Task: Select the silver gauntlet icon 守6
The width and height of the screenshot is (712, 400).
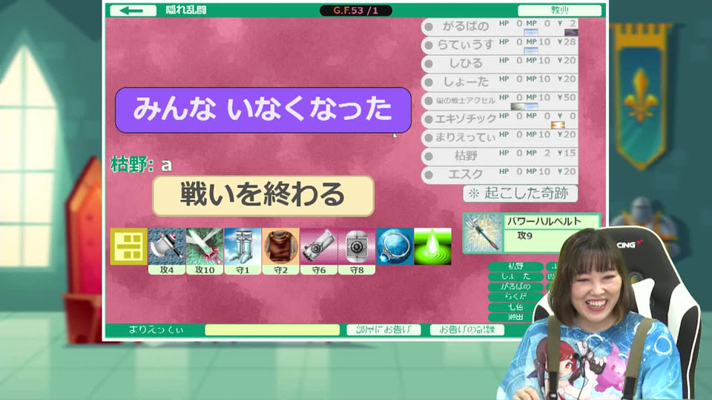Action: pos(319,246)
